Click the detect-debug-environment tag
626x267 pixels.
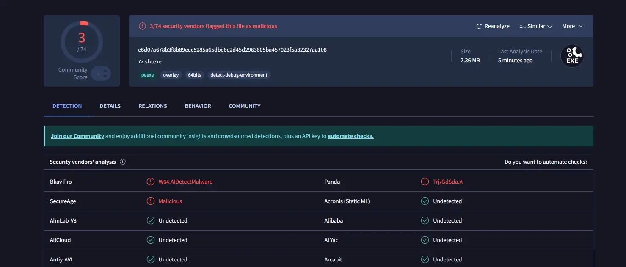point(239,75)
